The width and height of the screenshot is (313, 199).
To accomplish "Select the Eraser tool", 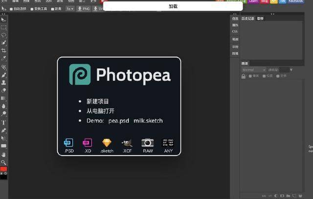I will (x=3, y=90).
